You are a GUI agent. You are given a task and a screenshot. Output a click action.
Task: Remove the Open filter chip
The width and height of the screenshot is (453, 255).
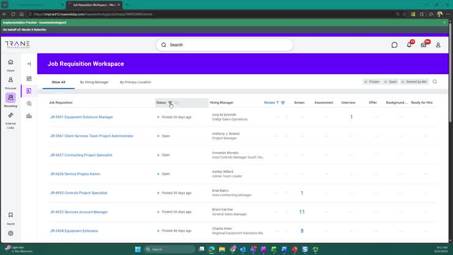click(x=386, y=82)
